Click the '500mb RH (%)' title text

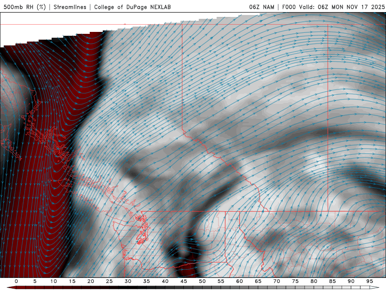click(25, 7)
